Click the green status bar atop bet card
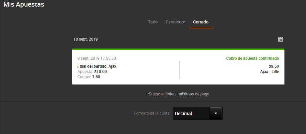The width and height of the screenshot is (306, 134). point(178,49)
